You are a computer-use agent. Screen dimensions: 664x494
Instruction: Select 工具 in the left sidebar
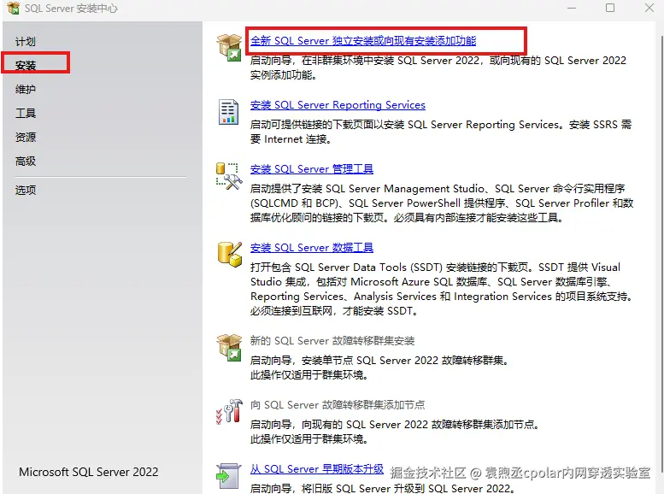pos(26,113)
